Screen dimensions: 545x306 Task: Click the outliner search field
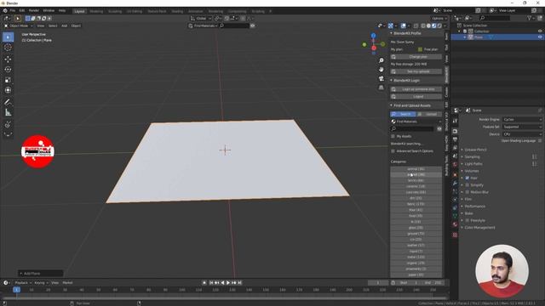(x=495, y=18)
